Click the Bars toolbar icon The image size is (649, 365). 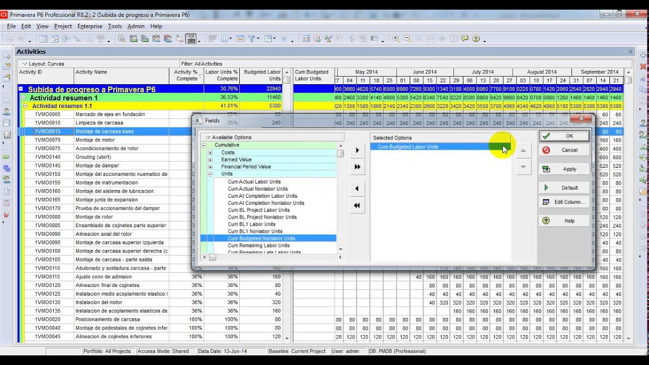[x=212, y=39]
